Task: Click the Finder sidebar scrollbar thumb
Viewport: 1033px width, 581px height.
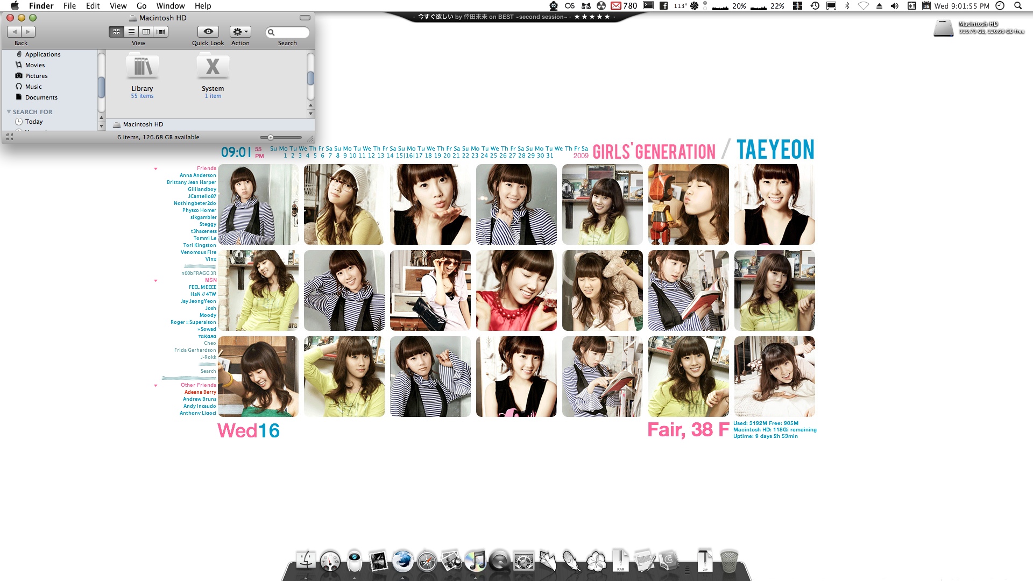Action: 101,87
